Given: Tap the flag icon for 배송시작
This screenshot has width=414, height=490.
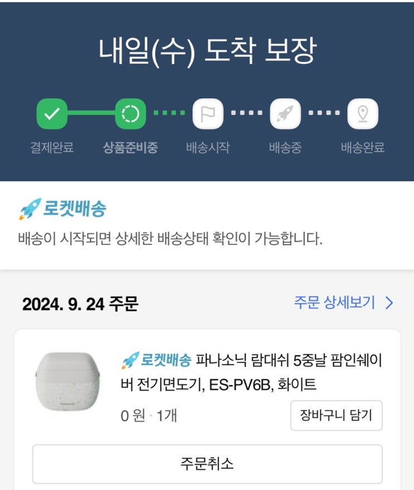Looking at the screenshot, I should [x=208, y=114].
